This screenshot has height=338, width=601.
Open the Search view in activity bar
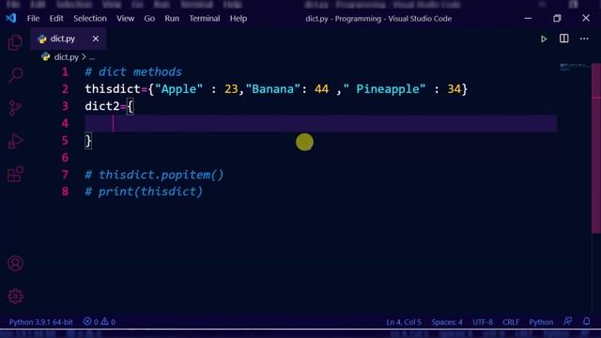[x=15, y=74]
